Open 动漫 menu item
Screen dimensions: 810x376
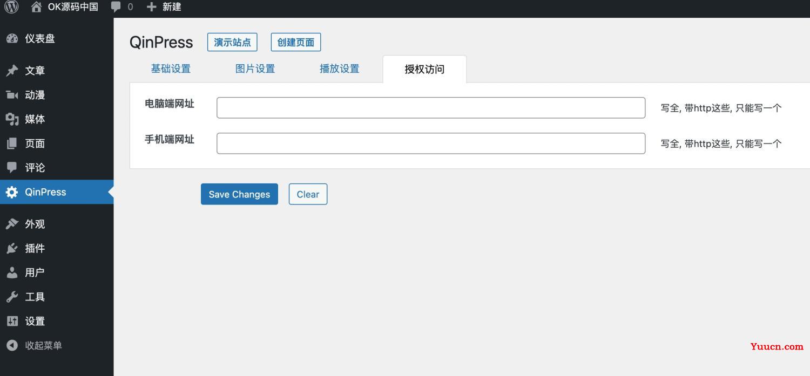coord(35,95)
